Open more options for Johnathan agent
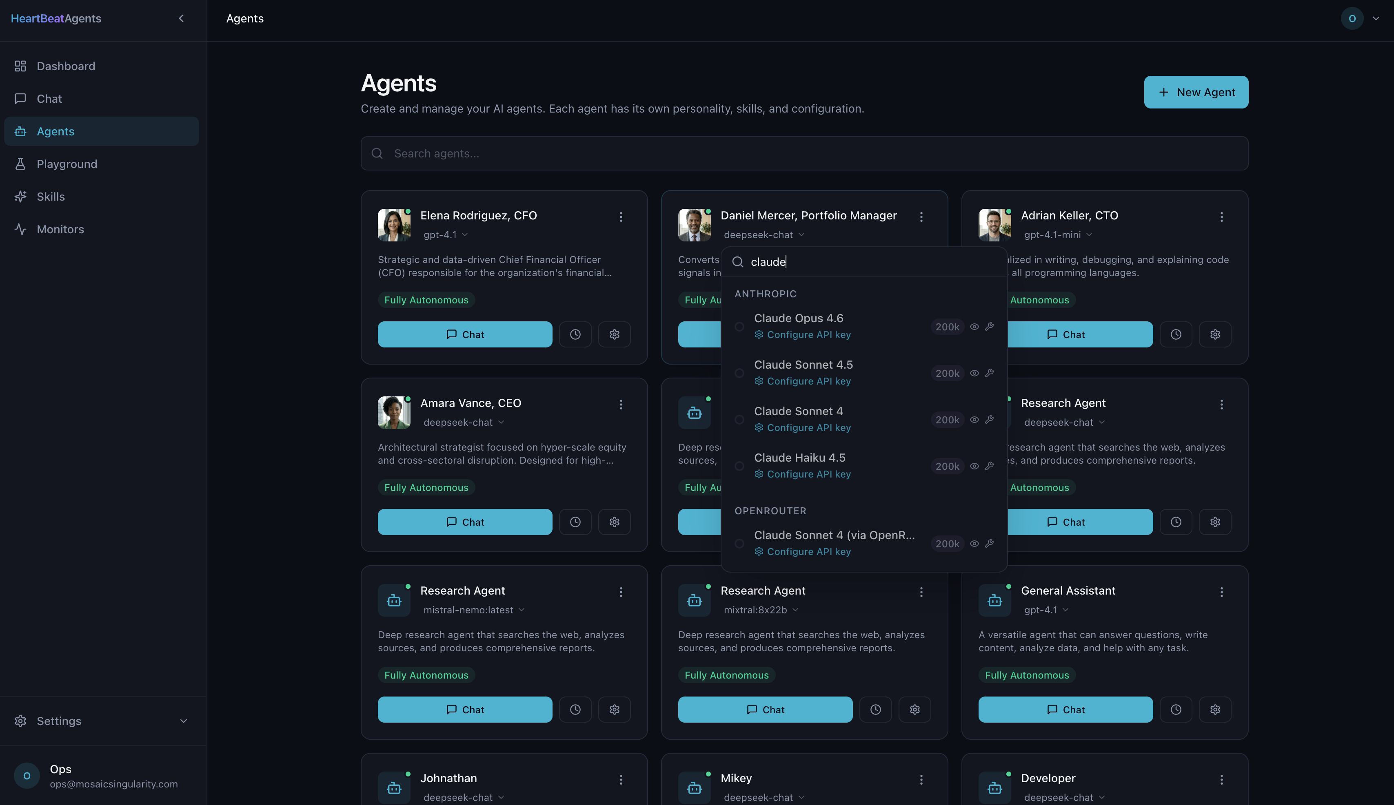 tap(621, 780)
